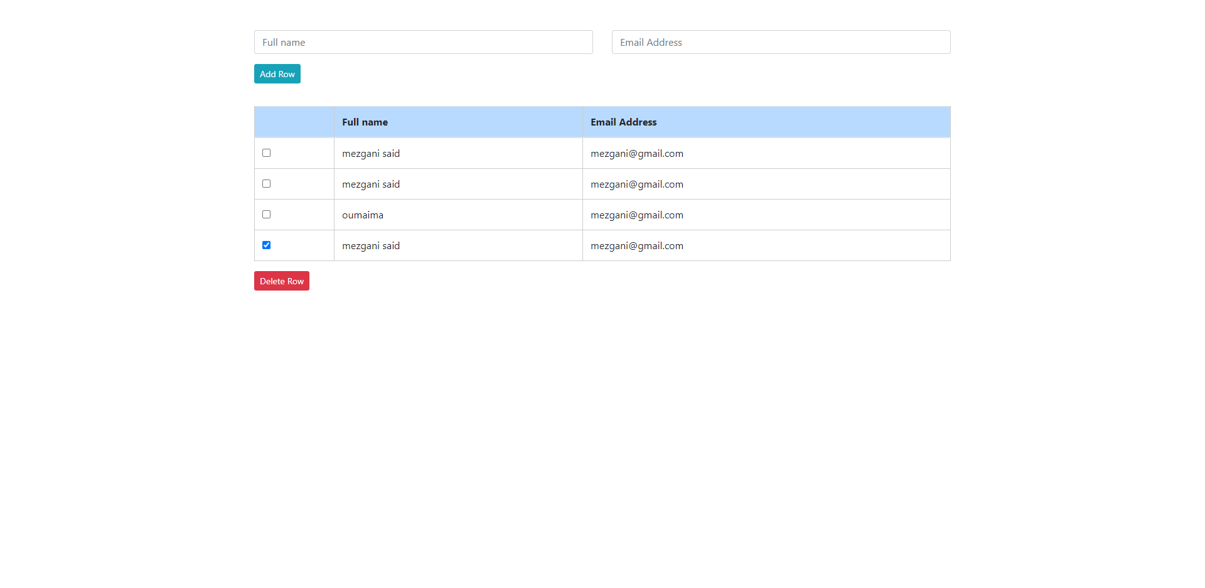Click the email cell in the oumaima row
The image size is (1205, 588).
[636, 215]
